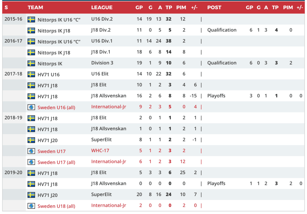The height and width of the screenshot is (214, 307).
Task: Click flag beside HV71 J20 2018-19 row
Action: click(31, 140)
